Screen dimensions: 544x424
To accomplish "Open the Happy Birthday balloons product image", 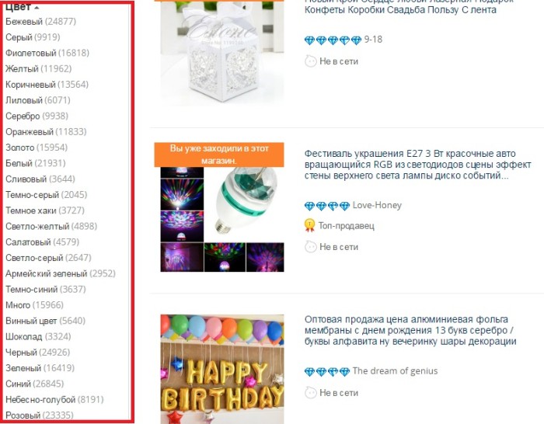I will 222,369.
